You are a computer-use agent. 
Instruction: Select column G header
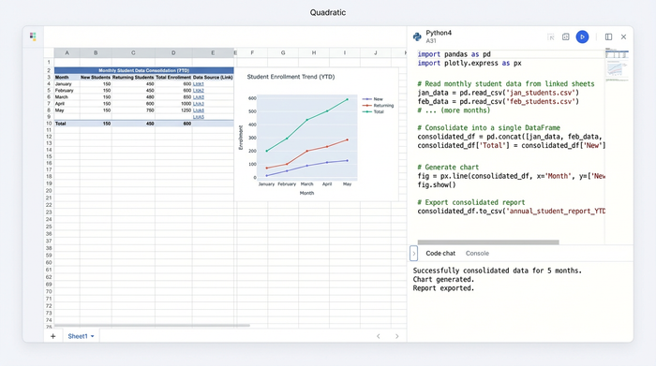point(283,52)
